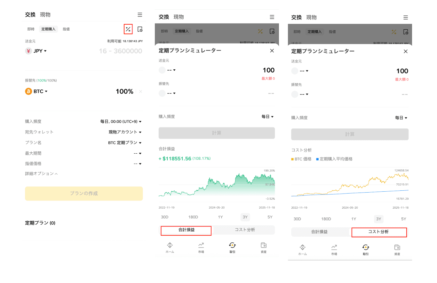Select 5Y range in right simulator

(x=404, y=219)
